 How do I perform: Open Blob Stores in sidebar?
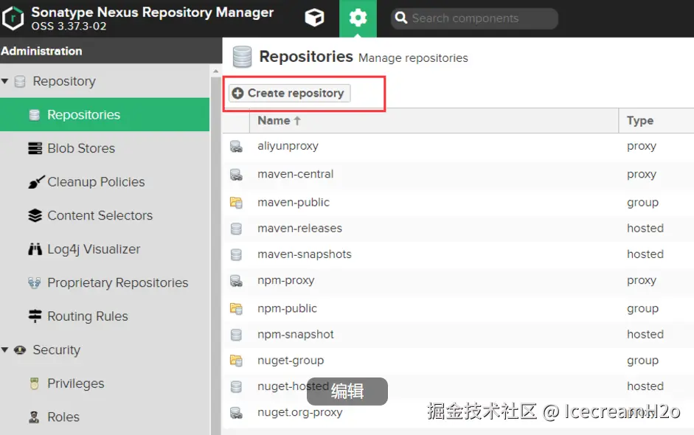(105, 148)
